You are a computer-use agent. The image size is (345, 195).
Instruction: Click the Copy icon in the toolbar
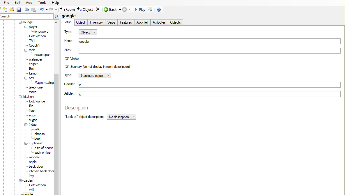pos(27,10)
